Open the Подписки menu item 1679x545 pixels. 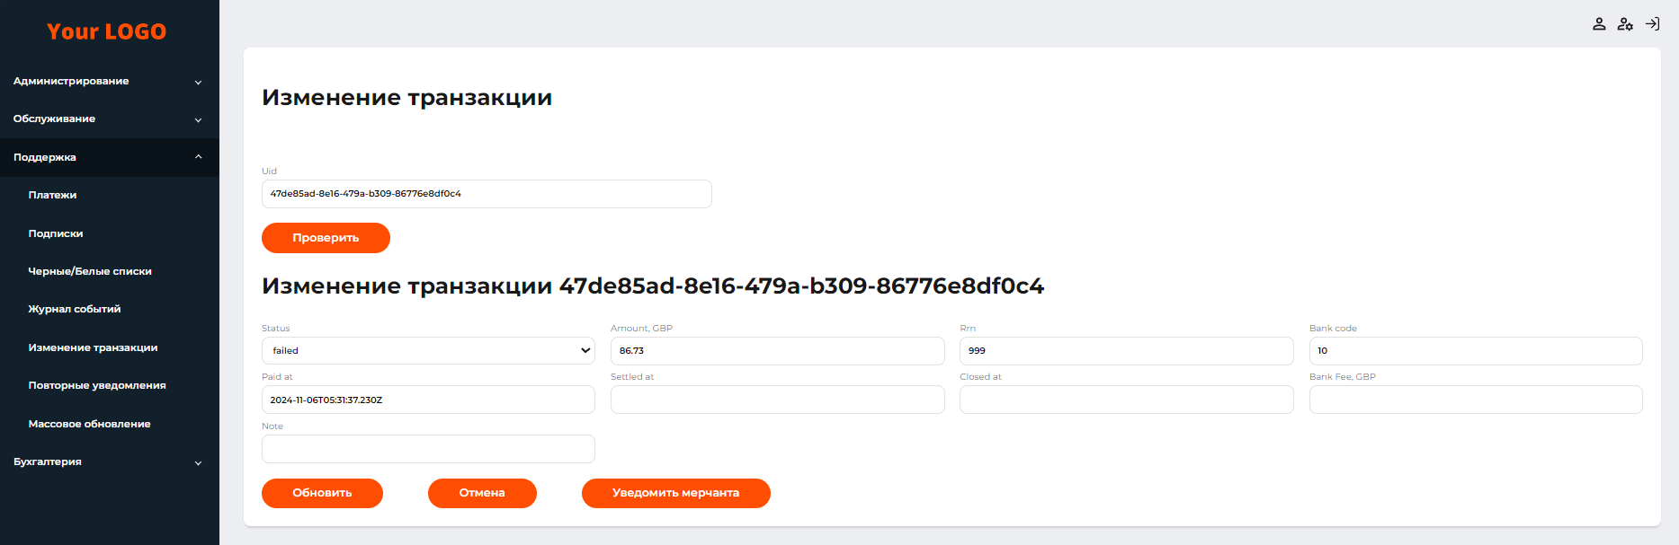pos(56,233)
